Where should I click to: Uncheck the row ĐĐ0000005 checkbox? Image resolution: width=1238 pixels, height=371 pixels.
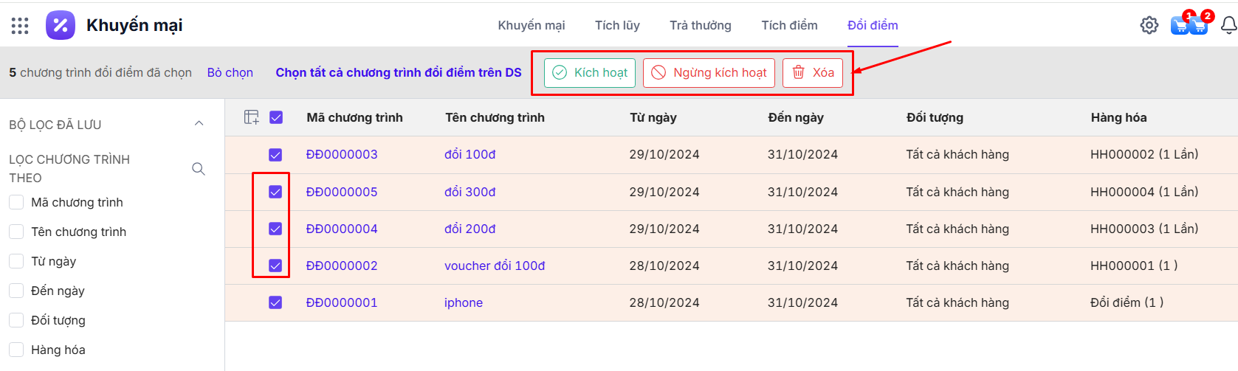pyautogui.click(x=275, y=192)
